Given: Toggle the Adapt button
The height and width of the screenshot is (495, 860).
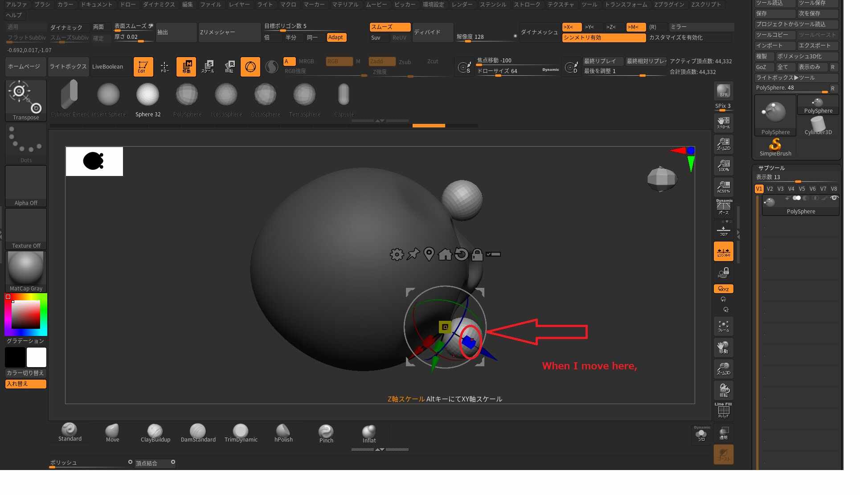Looking at the screenshot, I should tap(336, 37).
